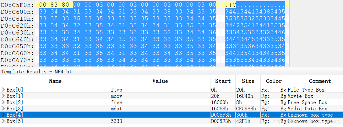Viewport: 343px width, 127px height.
Task: Click the 16C60h start cell
Action: [x=223, y=102]
